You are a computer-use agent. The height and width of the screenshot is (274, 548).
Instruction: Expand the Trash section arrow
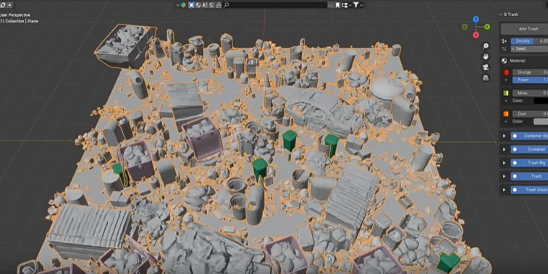504,176
